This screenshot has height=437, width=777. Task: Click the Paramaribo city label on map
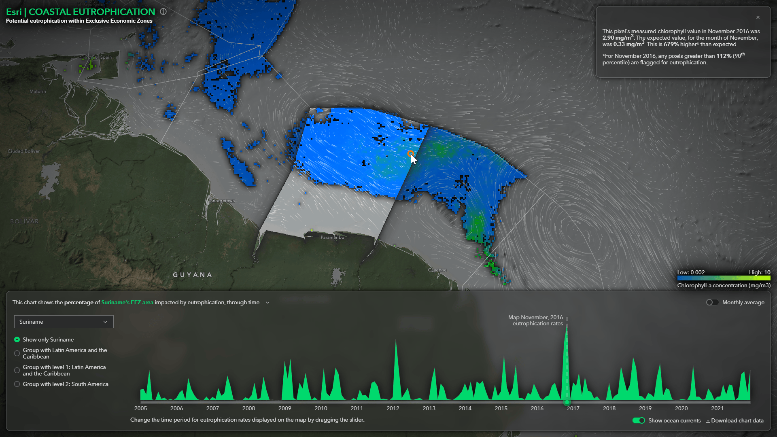(x=332, y=238)
